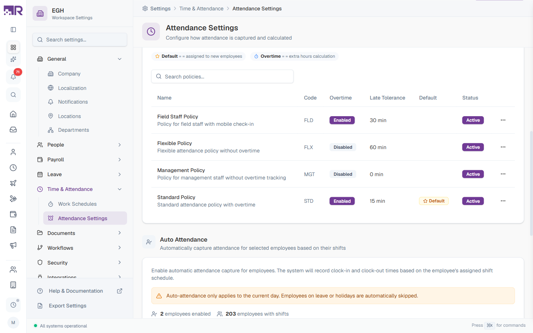Click the building organization icon in rail
Viewport: 533px width, 333px height.
pos(13,285)
